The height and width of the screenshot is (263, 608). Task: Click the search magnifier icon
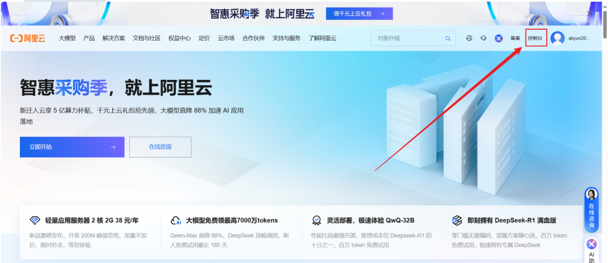[x=448, y=38]
